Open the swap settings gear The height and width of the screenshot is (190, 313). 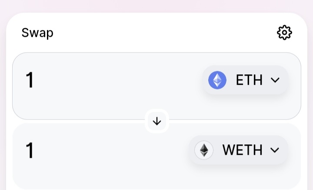[284, 33]
